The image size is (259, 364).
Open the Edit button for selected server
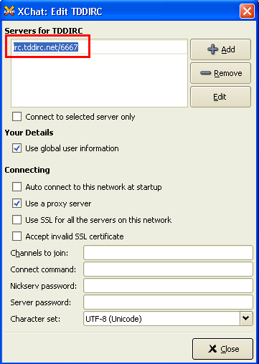(x=220, y=97)
